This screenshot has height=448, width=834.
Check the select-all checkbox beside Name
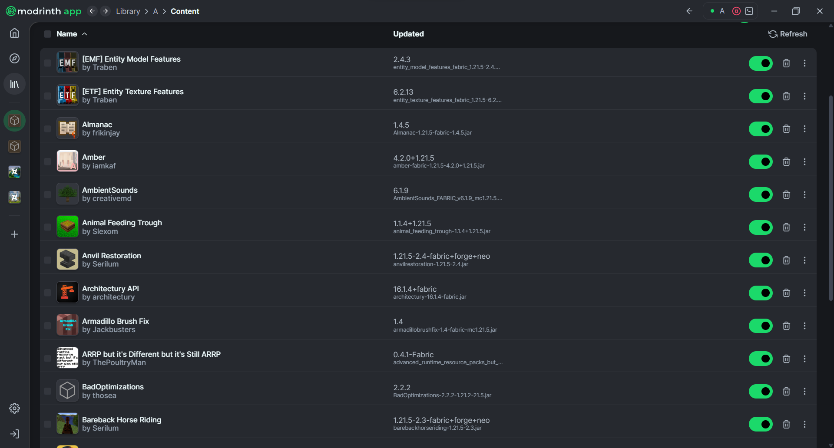coord(47,34)
